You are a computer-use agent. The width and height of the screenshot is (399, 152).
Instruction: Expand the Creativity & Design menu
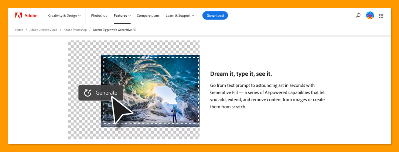pyautogui.click(x=64, y=16)
